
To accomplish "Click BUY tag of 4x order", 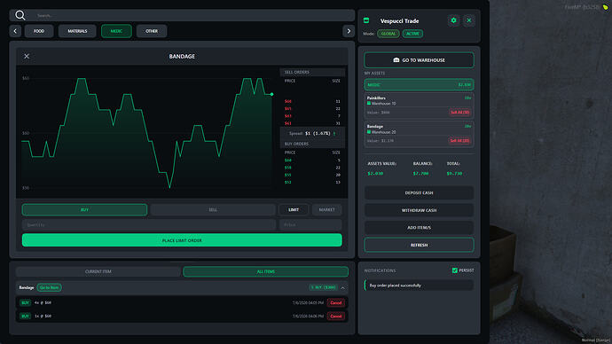I will click(25, 302).
